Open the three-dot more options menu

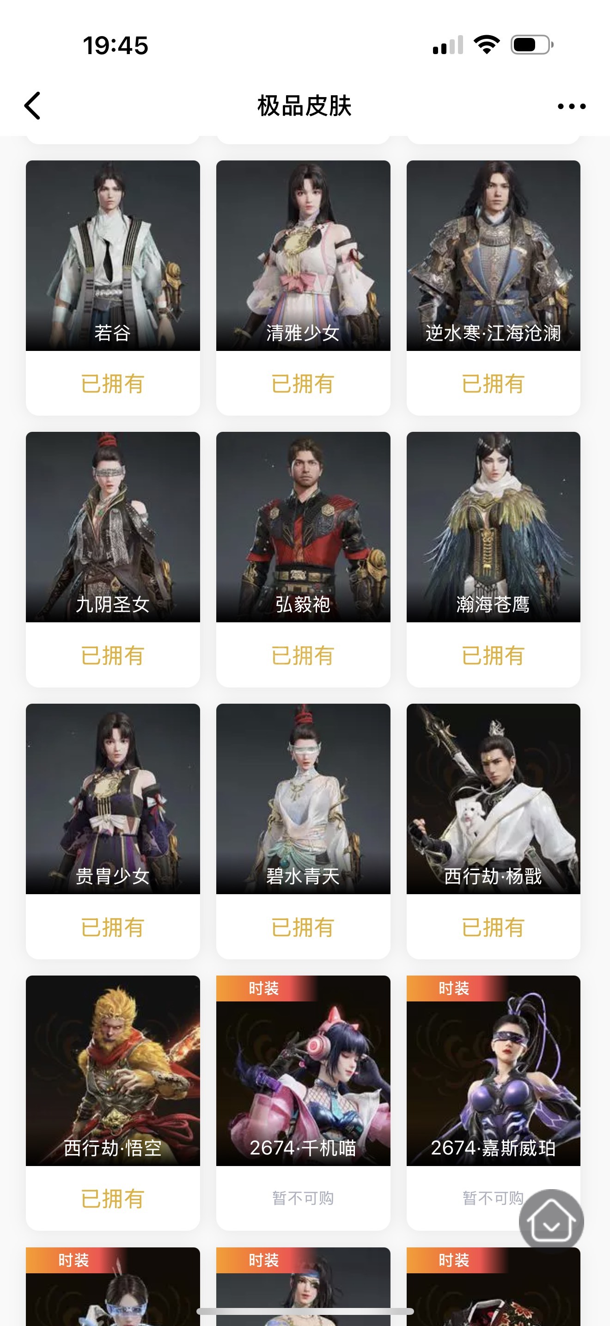[x=572, y=106]
